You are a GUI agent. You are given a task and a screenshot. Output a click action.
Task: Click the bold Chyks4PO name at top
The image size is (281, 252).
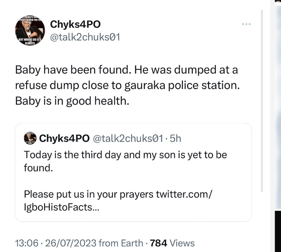click(x=75, y=24)
